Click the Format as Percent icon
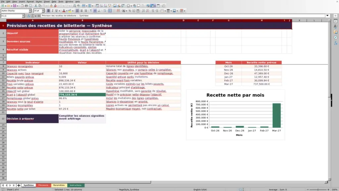339x191 pixels. point(129,11)
